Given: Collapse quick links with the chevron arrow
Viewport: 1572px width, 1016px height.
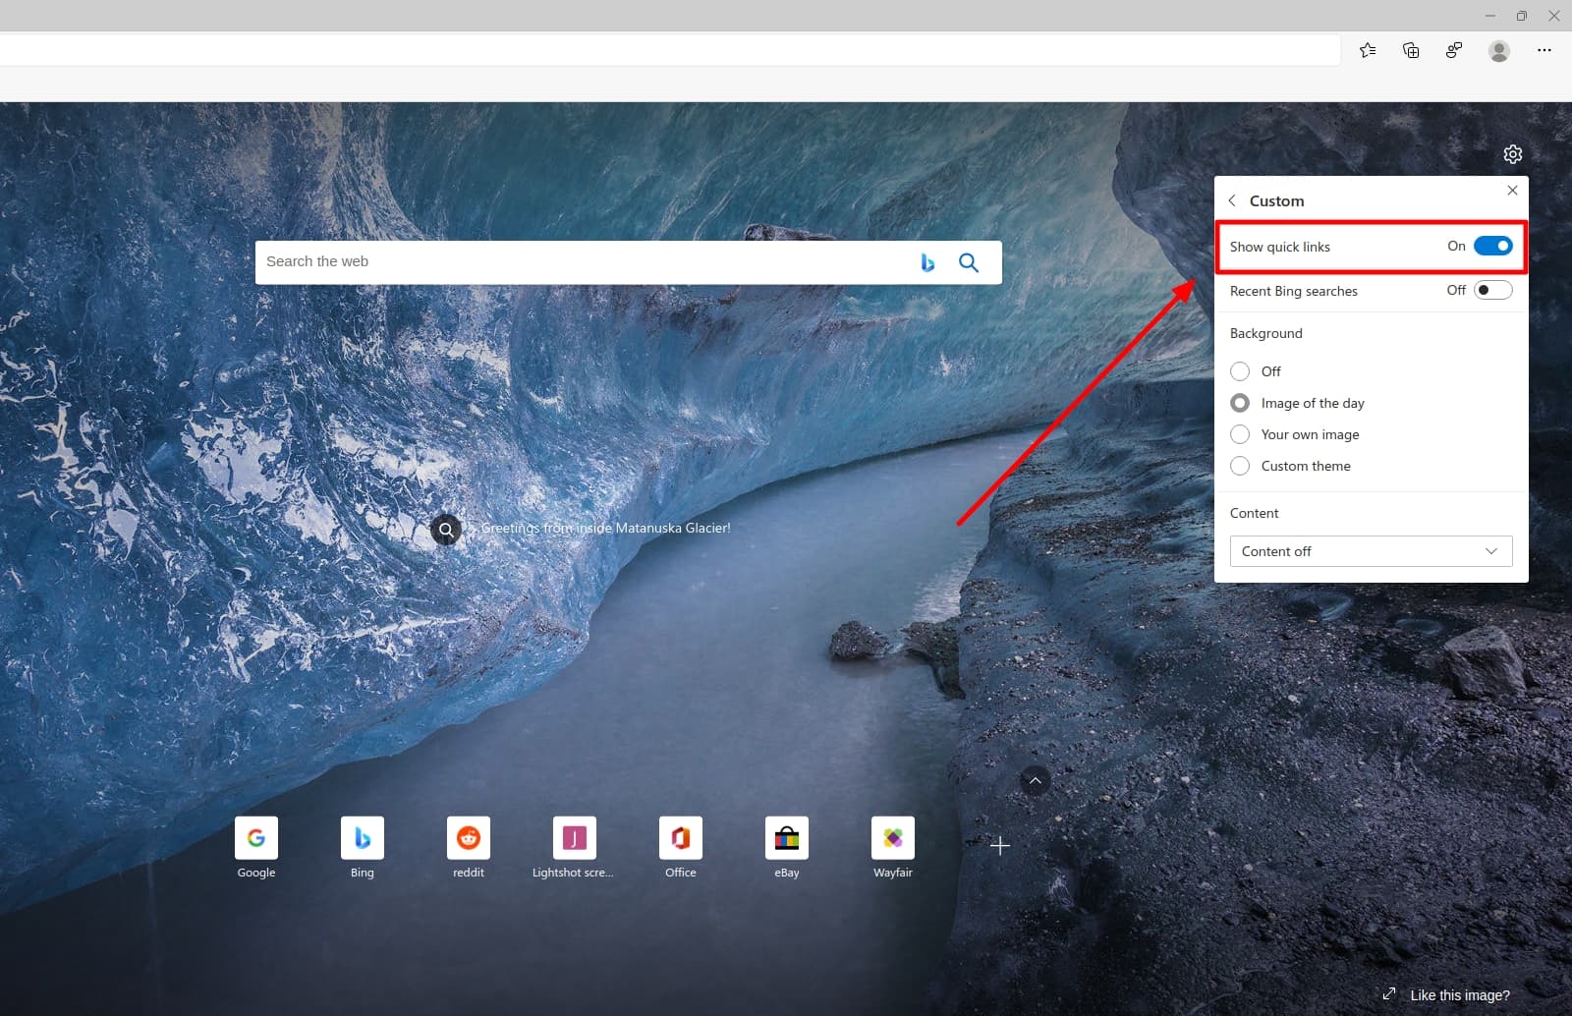Looking at the screenshot, I should [1036, 780].
